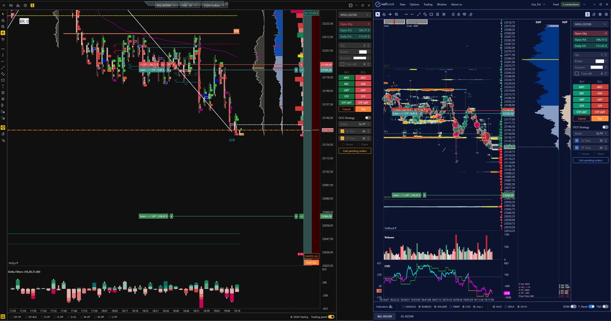Open the New menu in volbook

tap(403, 4)
